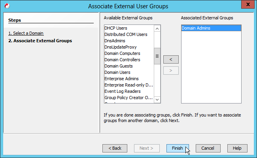Select the DnsUpdateProxy group

[120, 47]
